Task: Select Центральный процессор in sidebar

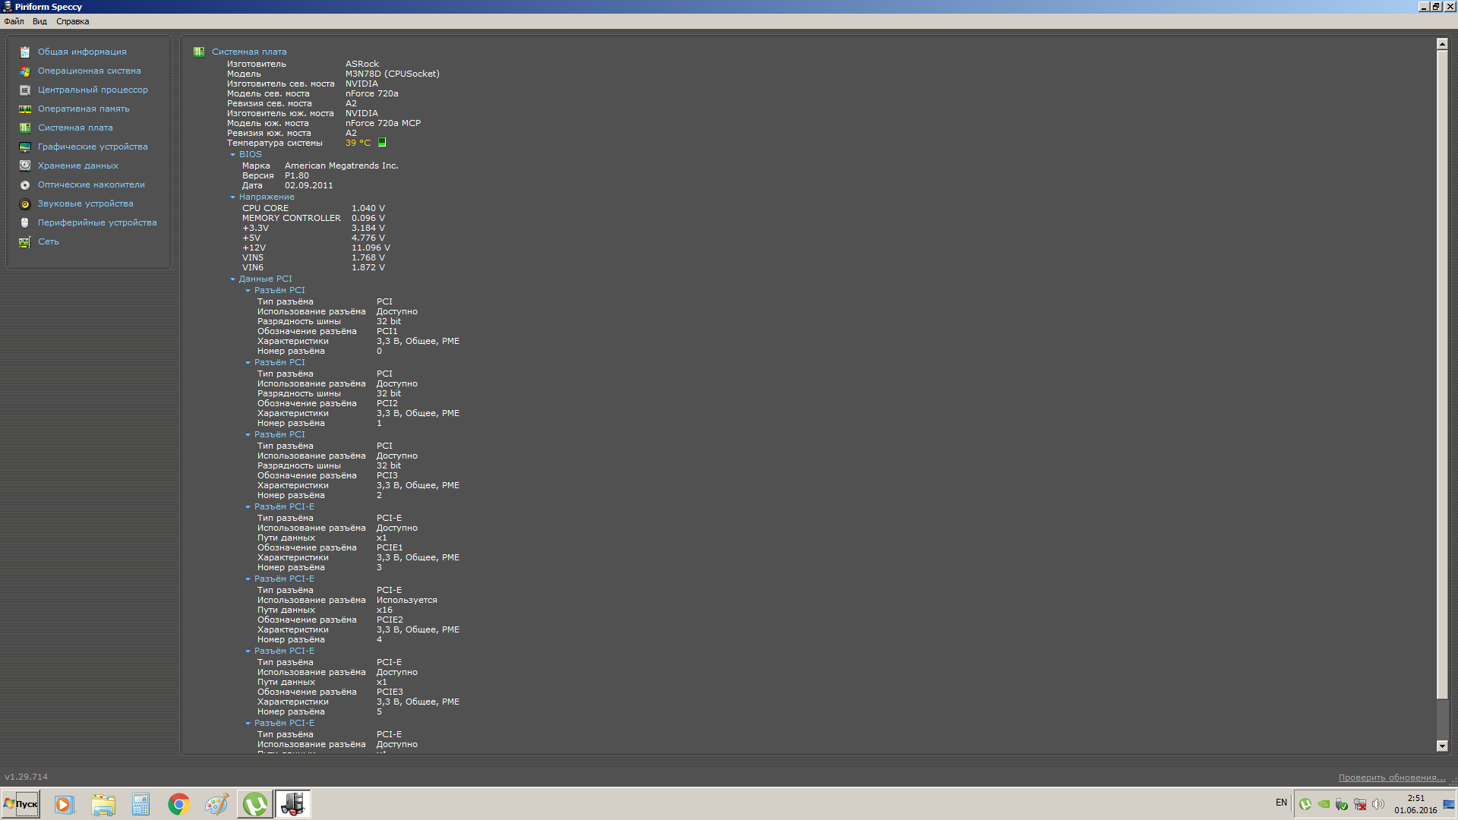Action: pyautogui.click(x=93, y=90)
